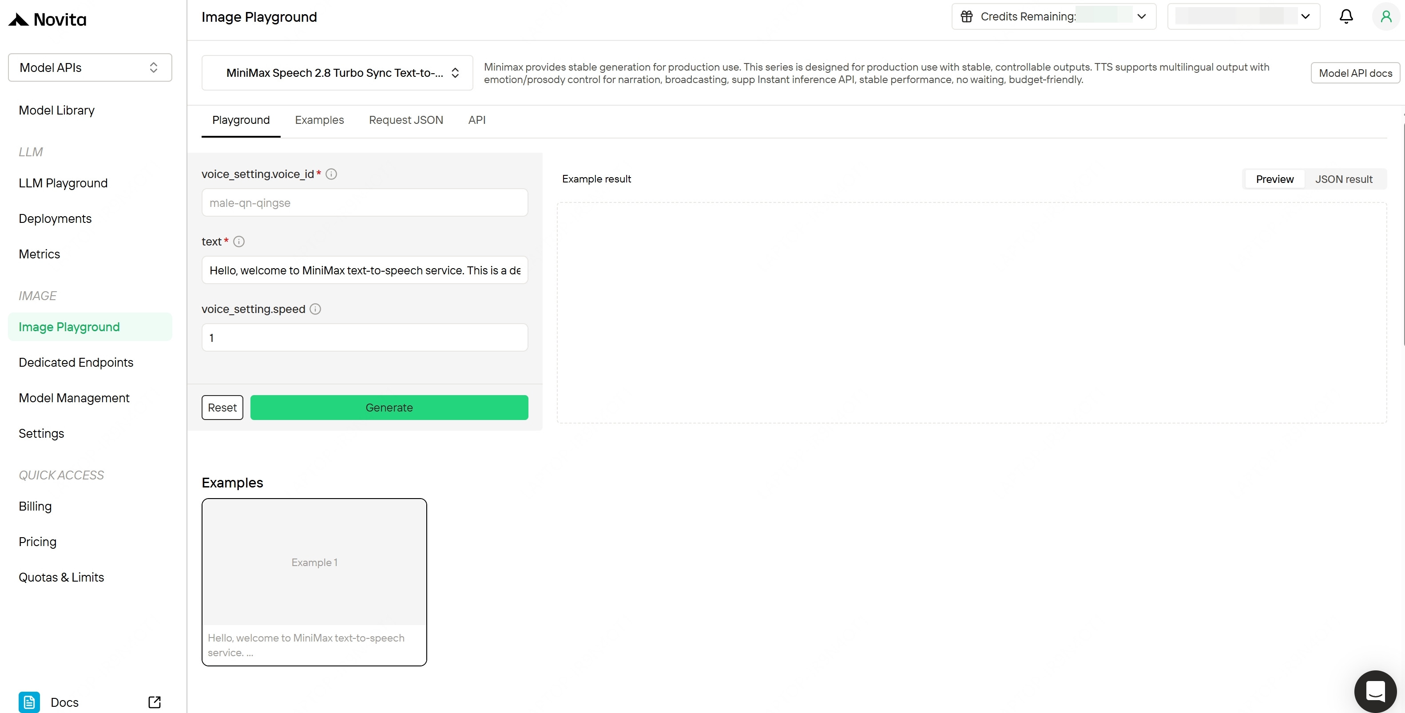Open the notifications bell
Image resolution: width=1405 pixels, height=713 pixels.
(1346, 16)
